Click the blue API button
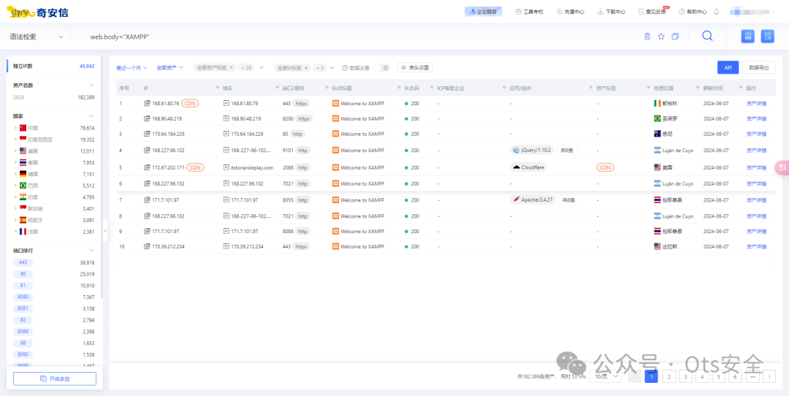 point(728,67)
